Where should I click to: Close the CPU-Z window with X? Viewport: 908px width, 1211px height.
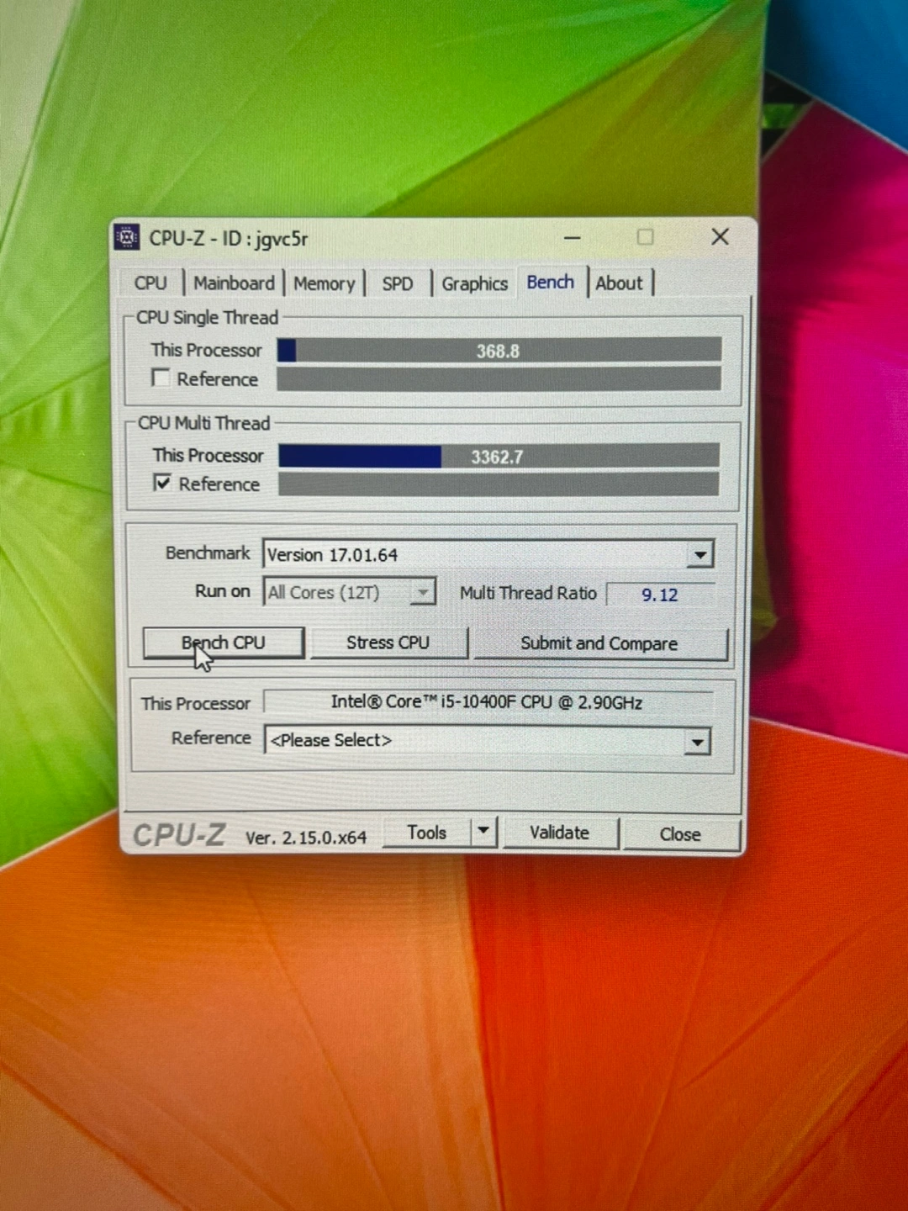(720, 237)
